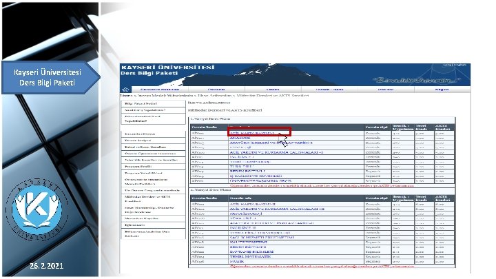
Task: Open ÜNİVERSİTE YAŞAMINA GEÇİŞ course link
Action: coord(260,180)
